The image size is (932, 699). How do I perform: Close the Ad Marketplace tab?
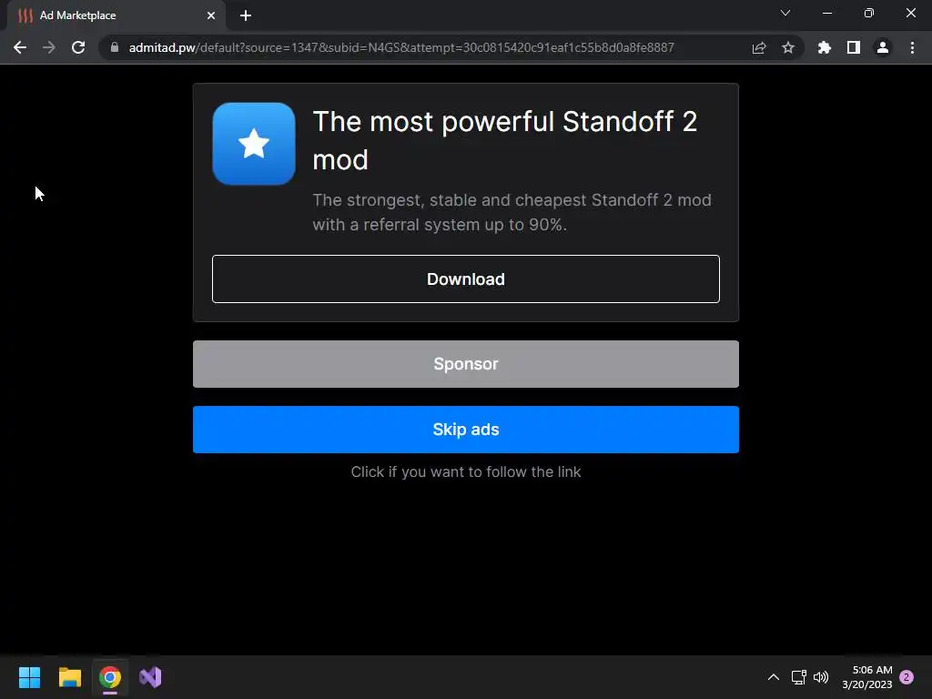(211, 15)
